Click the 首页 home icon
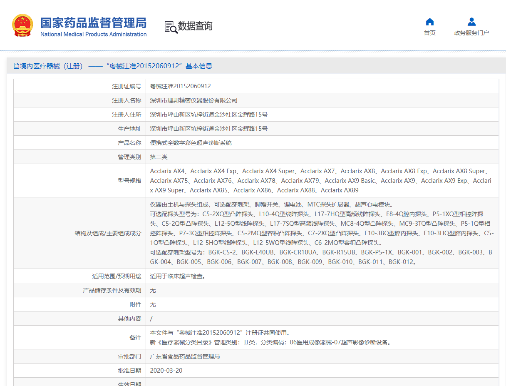 [430, 22]
